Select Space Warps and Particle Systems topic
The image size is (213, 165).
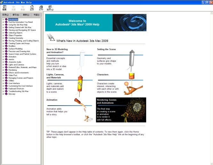[22, 54]
